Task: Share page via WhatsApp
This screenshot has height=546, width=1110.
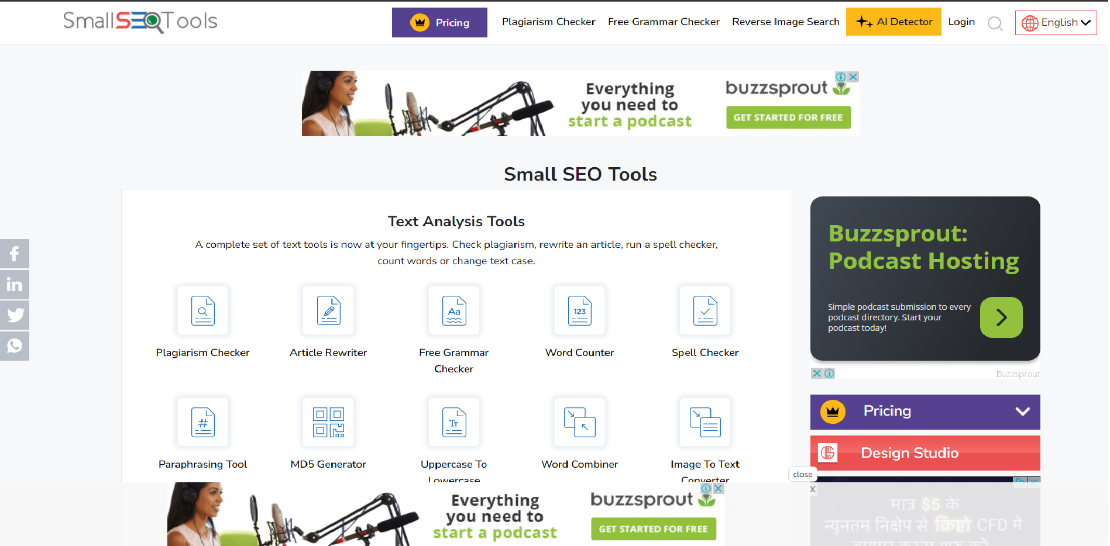Action: 15,346
